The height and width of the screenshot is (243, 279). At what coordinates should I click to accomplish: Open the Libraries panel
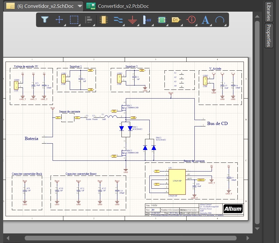(268, 12)
